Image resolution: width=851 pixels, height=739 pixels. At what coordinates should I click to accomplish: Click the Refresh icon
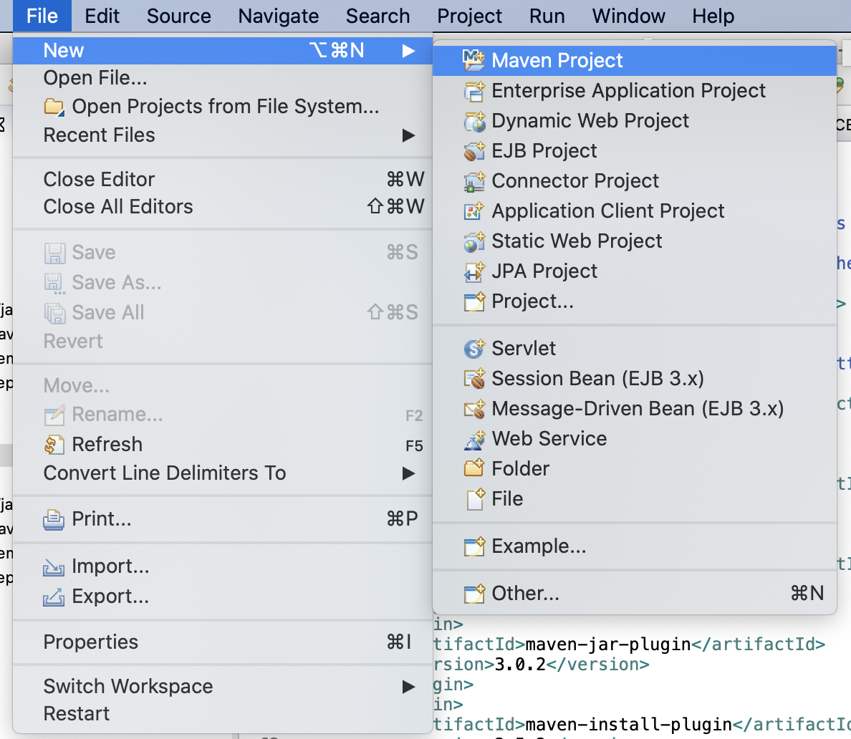[54, 445]
